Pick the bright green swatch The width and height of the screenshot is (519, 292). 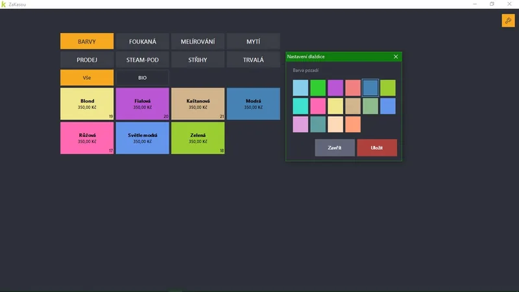pyautogui.click(x=318, y=88)
